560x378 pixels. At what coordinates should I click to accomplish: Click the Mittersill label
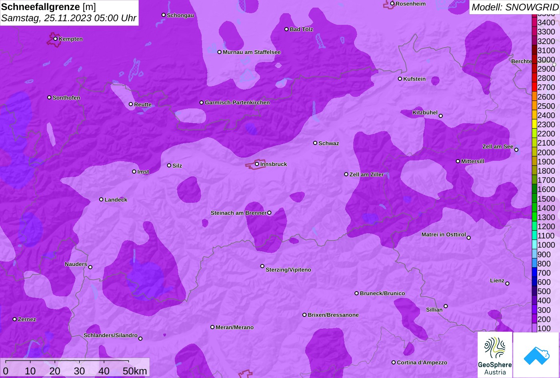point(473,161)
